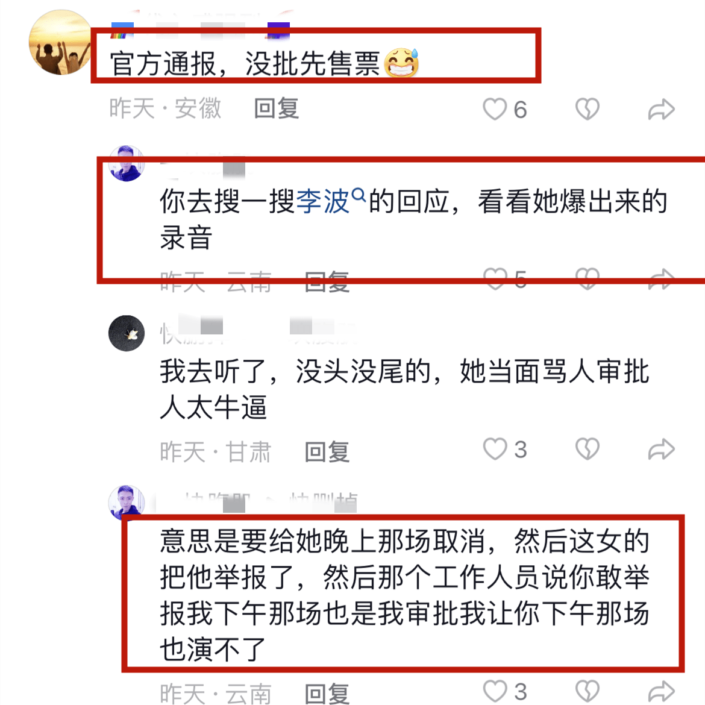This screenshot has width=705, height=705.
Task: Reply to the last 云南 comment via 回复
Action: [x=327, y=693]
